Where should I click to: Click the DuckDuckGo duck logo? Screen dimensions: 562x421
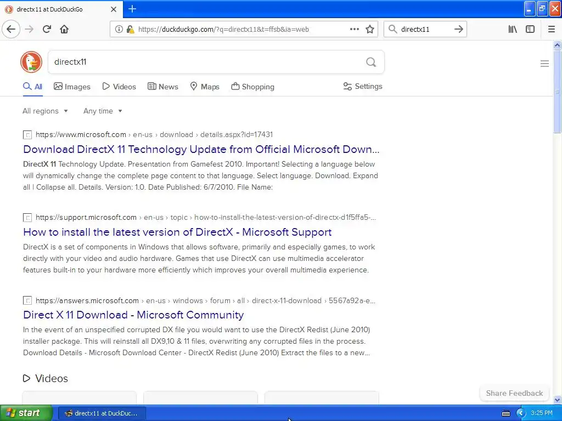[31, 62]
